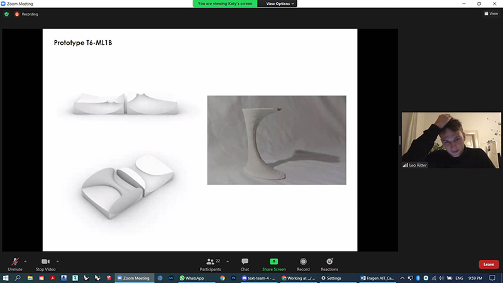
Task: Open 3ds Max from taskbar
Action: (x=75, y=278)
